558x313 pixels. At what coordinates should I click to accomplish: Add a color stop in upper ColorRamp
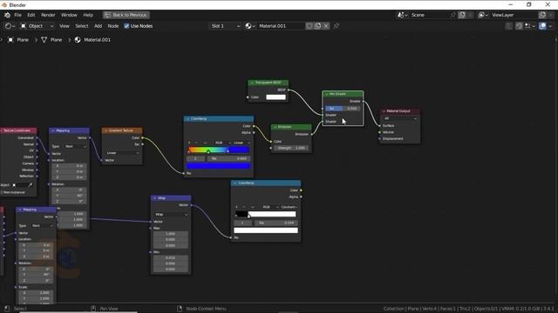click(x=189, y=143)
